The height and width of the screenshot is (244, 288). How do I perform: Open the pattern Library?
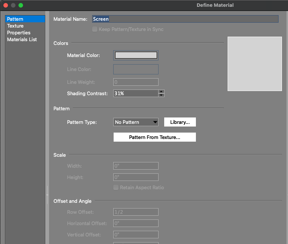[x=180, y=122]
